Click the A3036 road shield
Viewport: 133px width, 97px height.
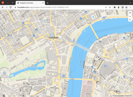coord(90,96)
